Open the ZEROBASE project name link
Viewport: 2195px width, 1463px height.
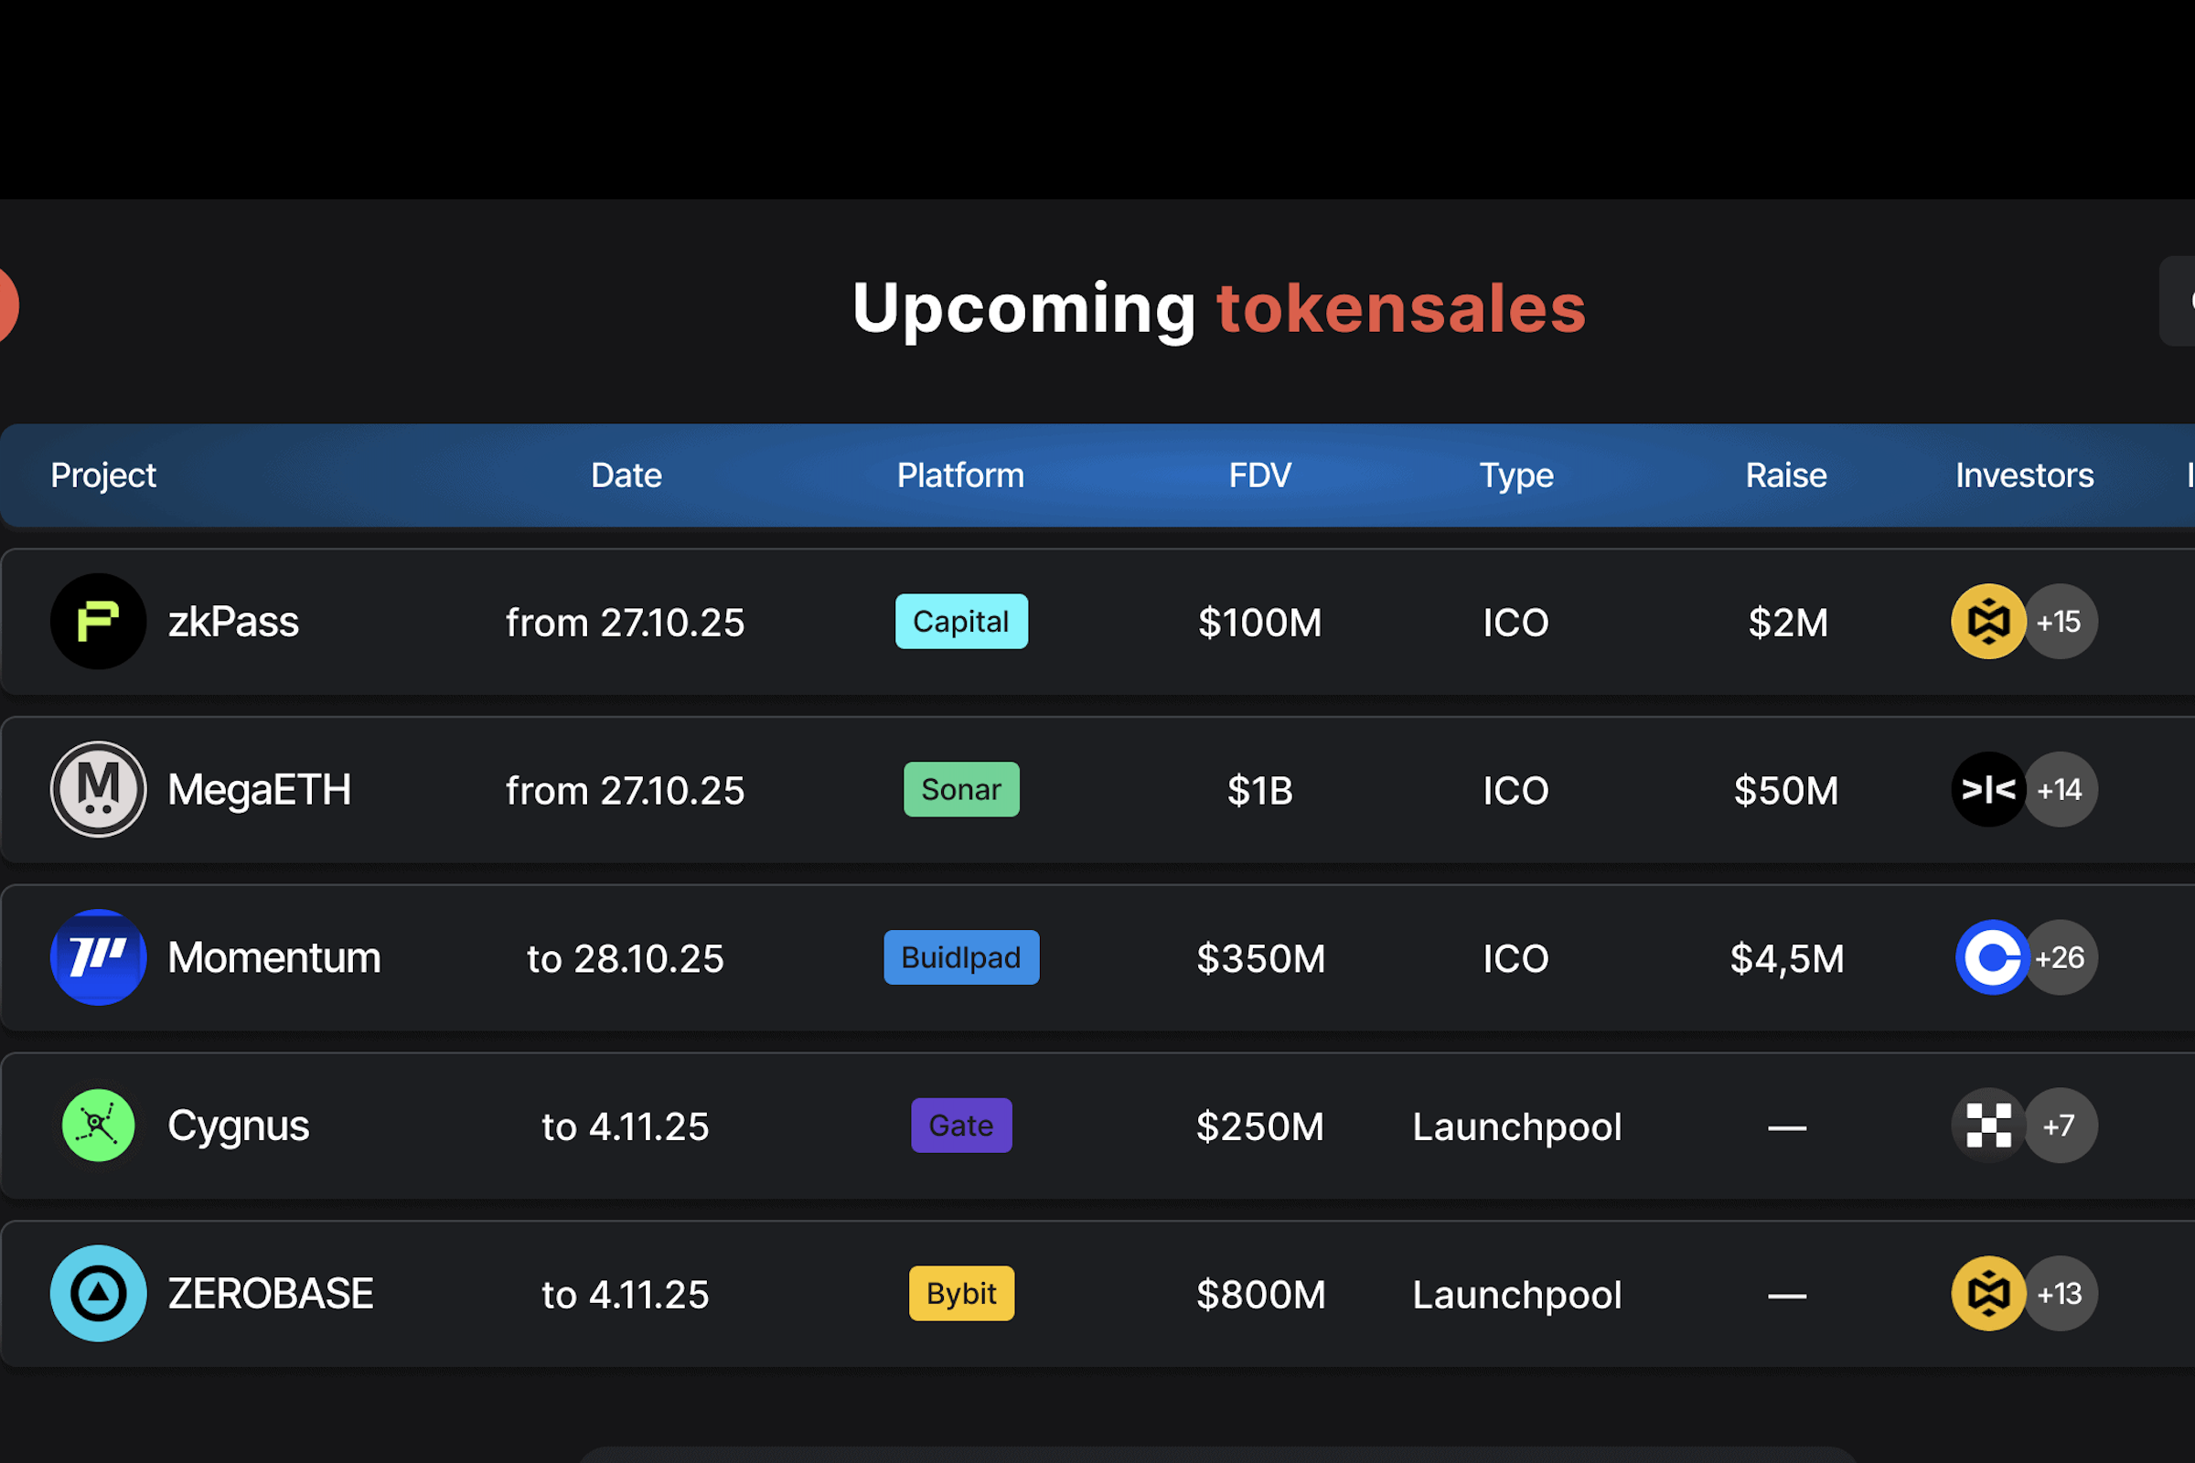tap(271, 1293)
